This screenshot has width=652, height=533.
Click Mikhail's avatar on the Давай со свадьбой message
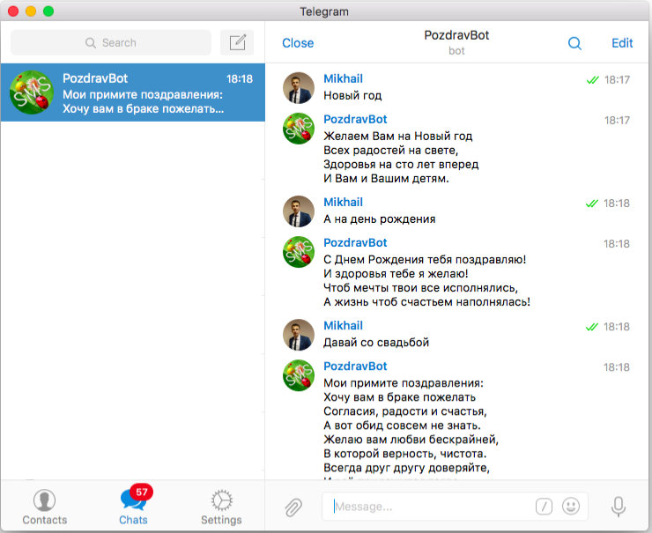pos(298,335)
